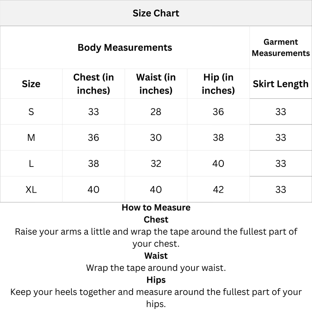Click the Waist (in inches) column header
312x312 pixels.
[x=156, y=84]
